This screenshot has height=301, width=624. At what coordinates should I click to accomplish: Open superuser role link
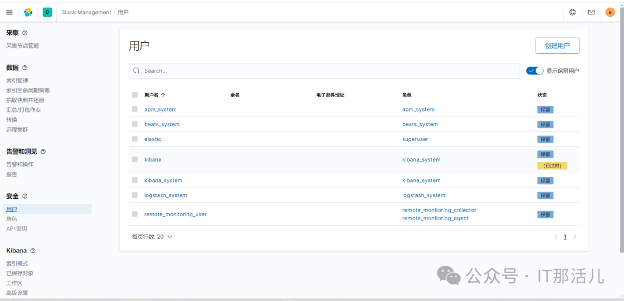[x=415, y=139]
